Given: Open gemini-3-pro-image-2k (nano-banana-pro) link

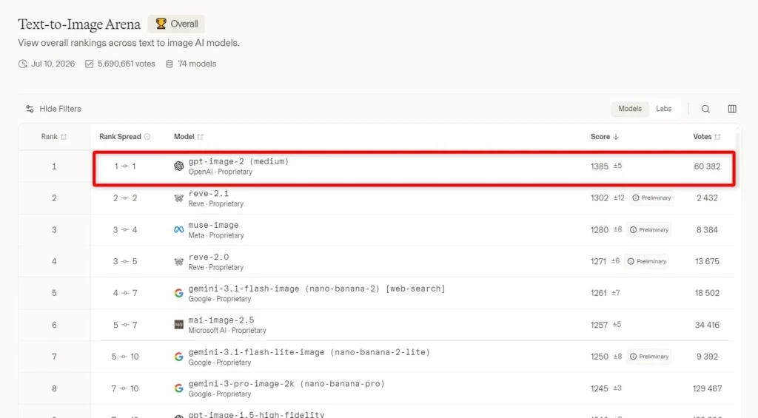Looking at the screenshot, I should click(286, 384).
